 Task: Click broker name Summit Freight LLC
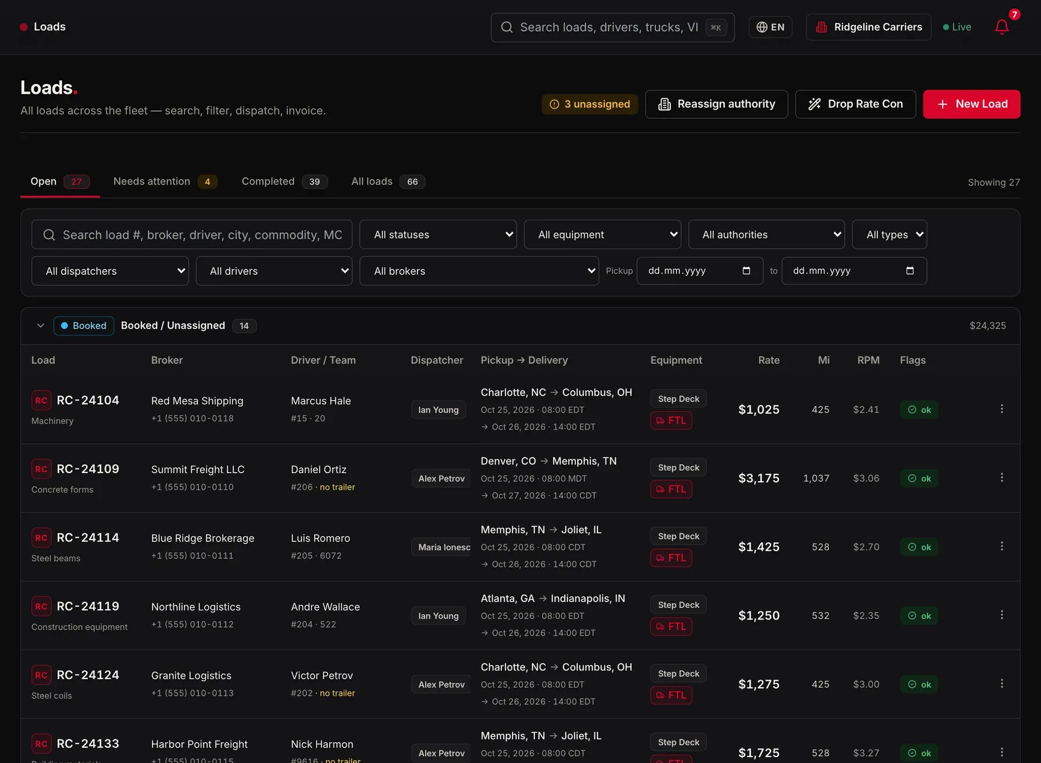198,470
